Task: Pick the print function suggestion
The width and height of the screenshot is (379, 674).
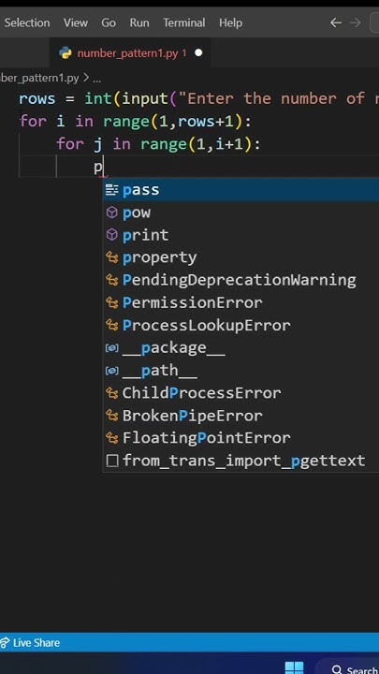Action: pyautogui.click(x=241, y=235)
